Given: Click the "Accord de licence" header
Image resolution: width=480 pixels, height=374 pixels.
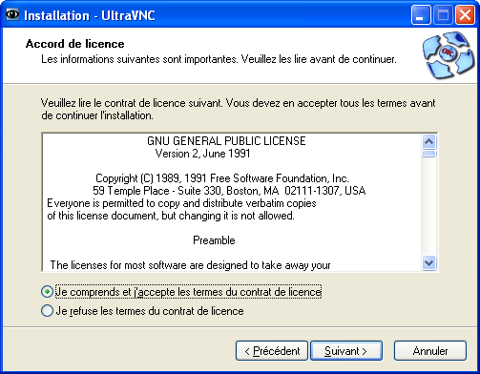Looking at the screenshot, I should click(75, 44).
